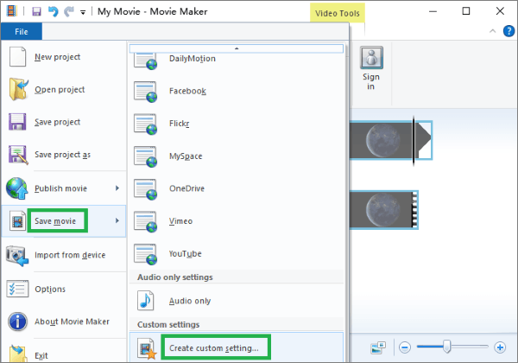Click the Flickr web page icon
Screen dimensions: 518x363
145,124
